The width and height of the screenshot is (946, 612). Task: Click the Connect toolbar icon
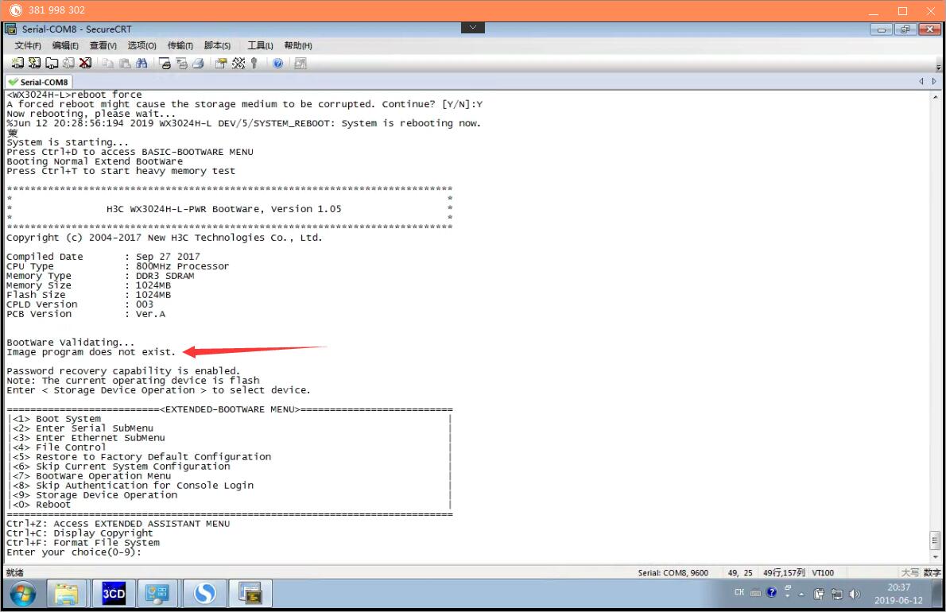[x=17, y=63]
